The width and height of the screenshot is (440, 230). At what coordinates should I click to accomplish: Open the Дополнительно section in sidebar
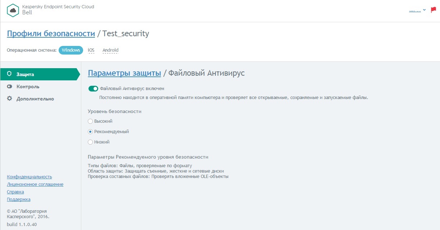pyautogui.click(x=35, y=99)
